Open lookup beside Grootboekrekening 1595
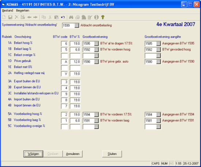 [96, 44]
